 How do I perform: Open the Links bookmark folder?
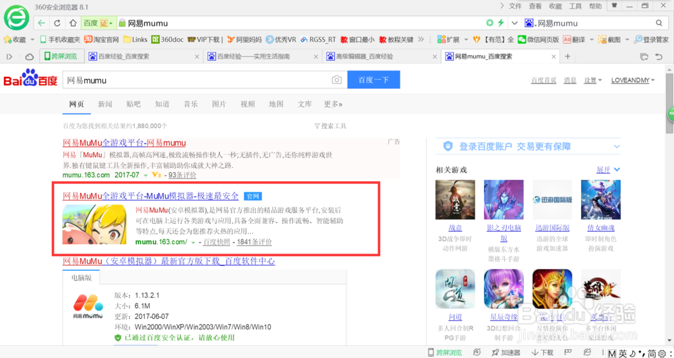[135, 40]
